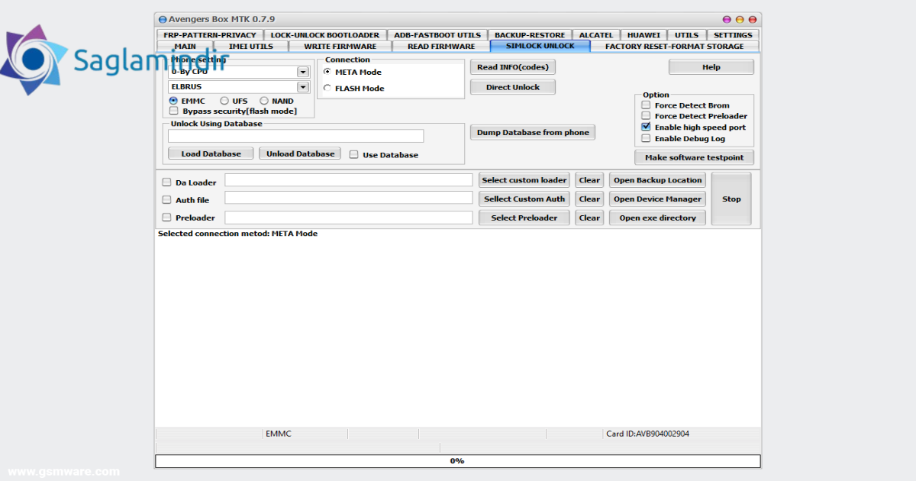Click the unlock database path field
Viewport: 916px width, 481px height.
click(x=296, y=136)
